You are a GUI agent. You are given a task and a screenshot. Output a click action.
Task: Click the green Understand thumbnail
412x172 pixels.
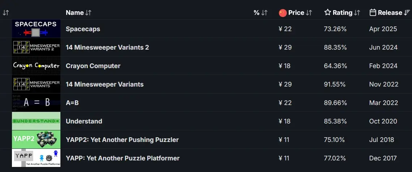click(36, 121)
